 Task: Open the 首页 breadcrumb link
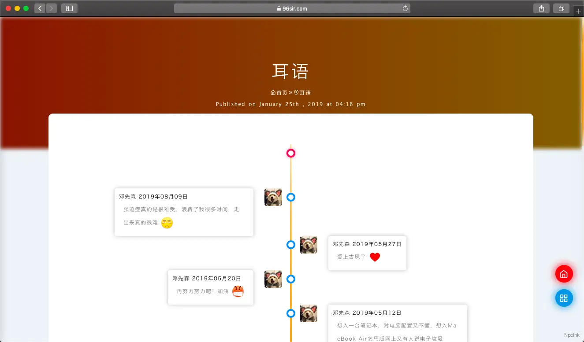click(x=281, y=92)
